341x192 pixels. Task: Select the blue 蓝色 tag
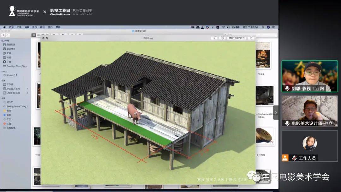click(x=7, y=115)
